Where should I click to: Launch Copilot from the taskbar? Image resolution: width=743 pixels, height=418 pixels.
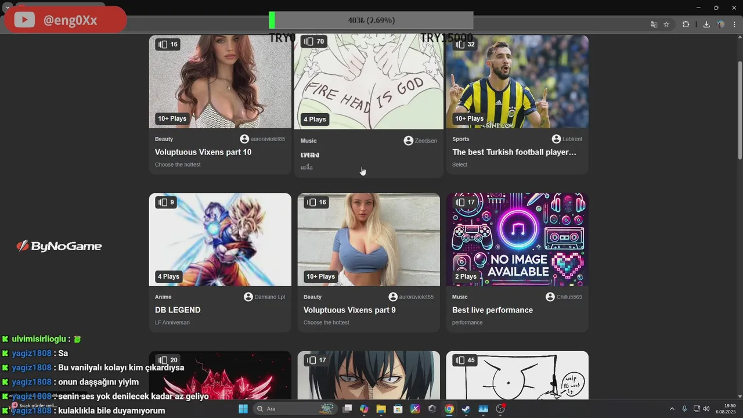364,409
